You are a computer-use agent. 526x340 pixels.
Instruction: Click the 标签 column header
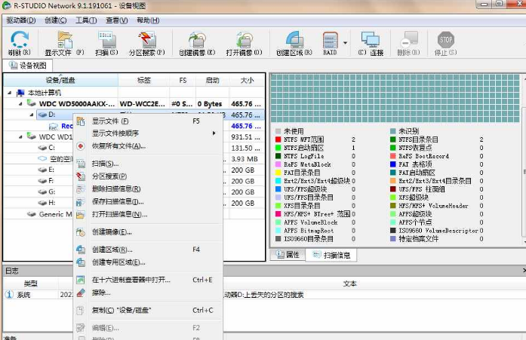[x=144, y=81]
